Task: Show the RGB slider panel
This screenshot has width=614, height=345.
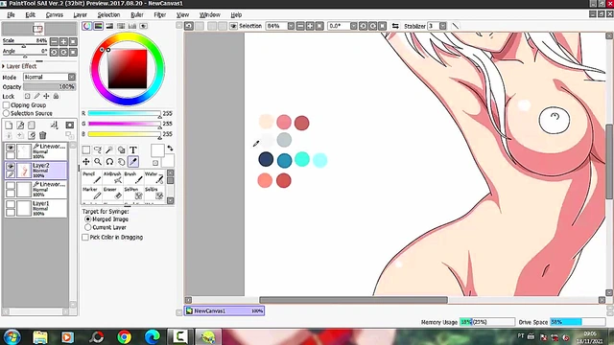Action: 98,26
